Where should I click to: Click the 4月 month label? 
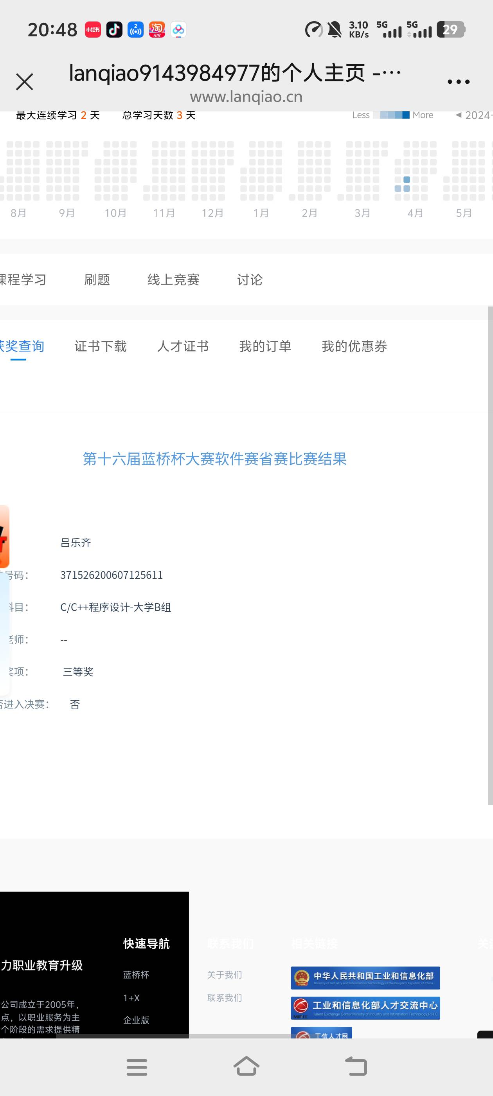point(415,213)
